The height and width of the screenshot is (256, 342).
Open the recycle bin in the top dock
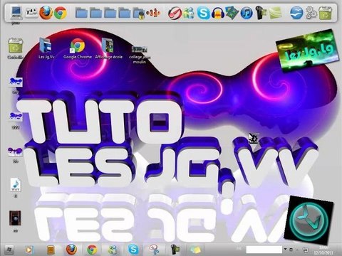click(325, 13)
